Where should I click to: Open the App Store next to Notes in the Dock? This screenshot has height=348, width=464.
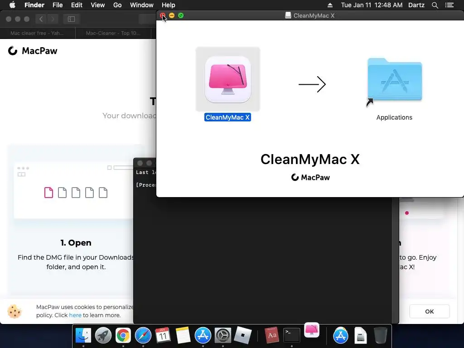tap(203, 336)
